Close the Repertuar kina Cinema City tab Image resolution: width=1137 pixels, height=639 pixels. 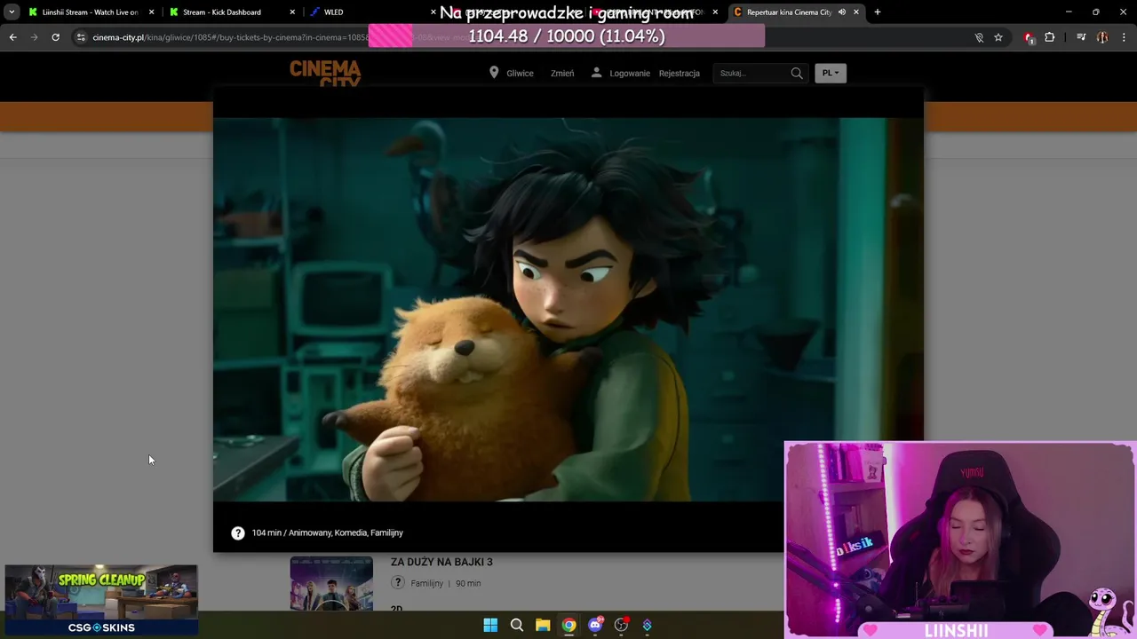click(856, 12)
